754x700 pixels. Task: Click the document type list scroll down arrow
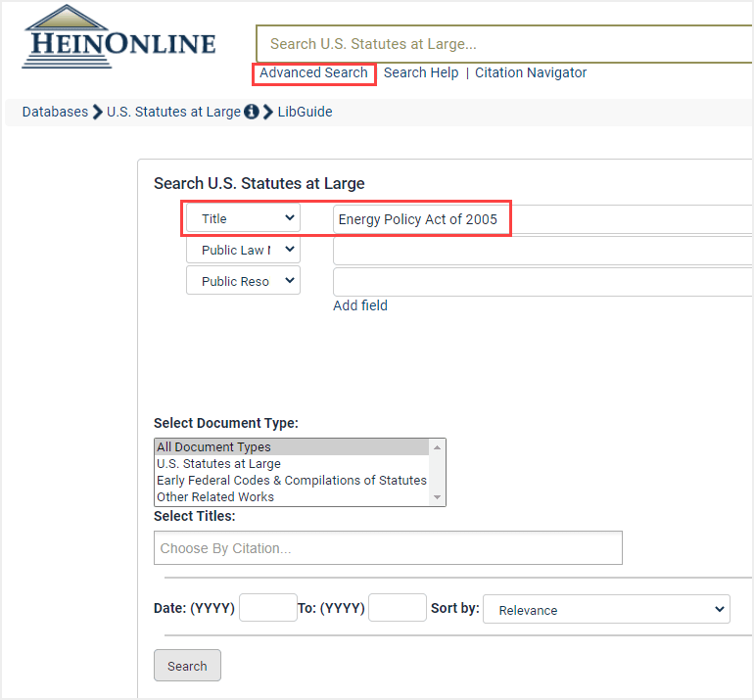tap(437, 497)
